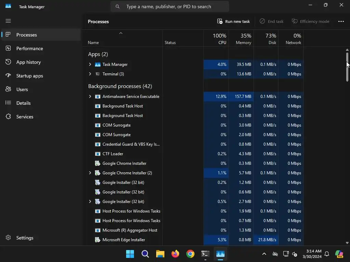Viewport: 350px width, 262px height.
Task: Open the Users page
Action: [41, 89]
